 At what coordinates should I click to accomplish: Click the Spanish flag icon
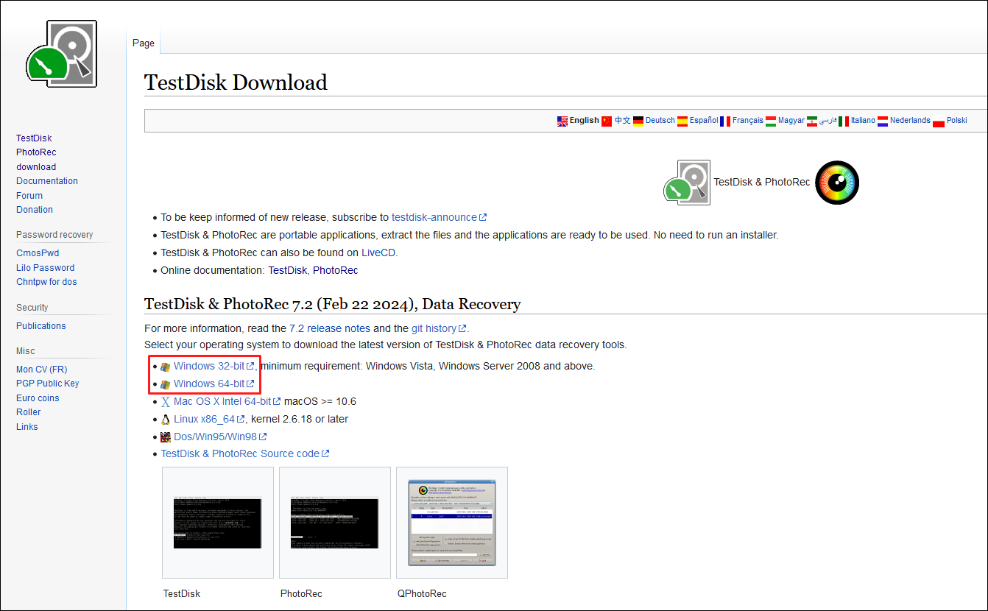(x=682, y=121)
